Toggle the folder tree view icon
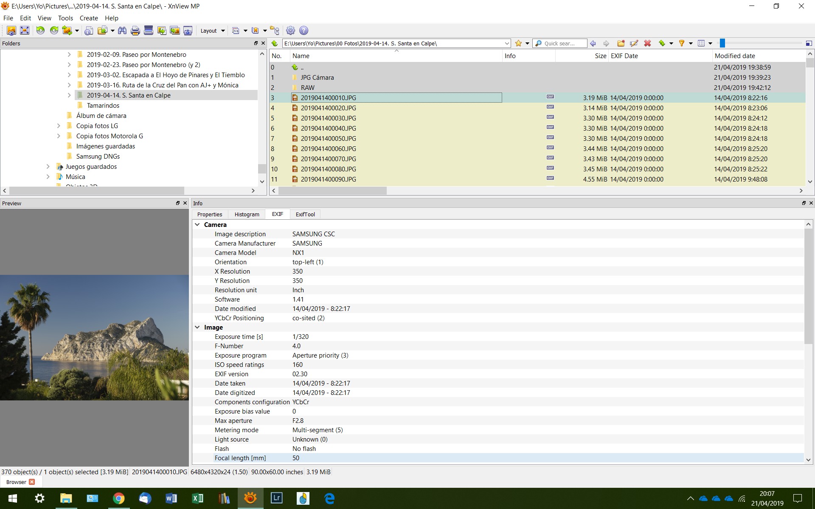 (275, 31)
